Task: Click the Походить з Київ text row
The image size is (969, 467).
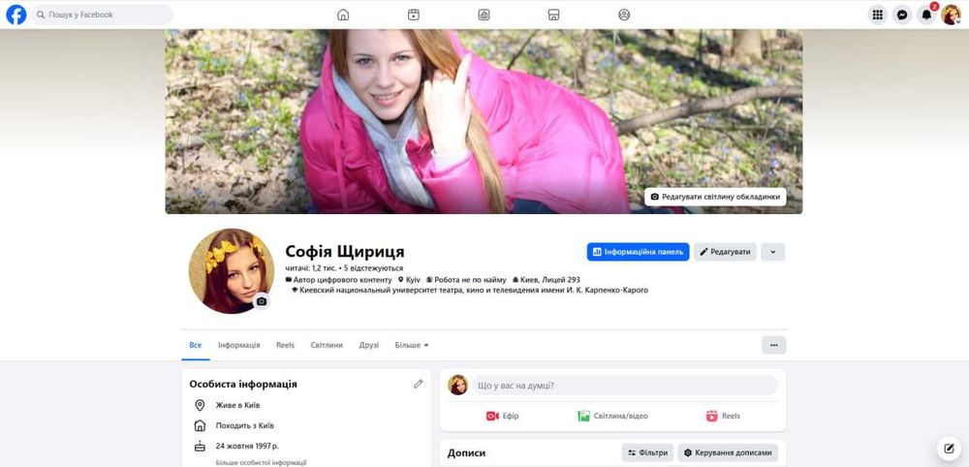Action: click(x=245, y=425)
